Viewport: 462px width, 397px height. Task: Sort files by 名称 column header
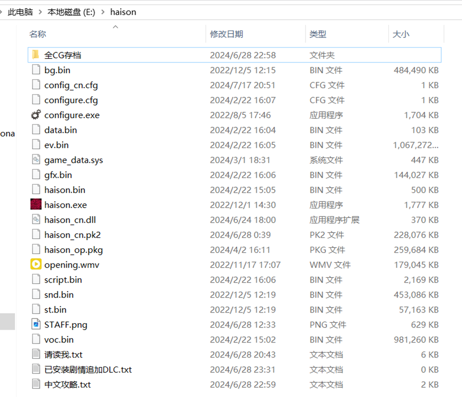[x=38, y=34]
